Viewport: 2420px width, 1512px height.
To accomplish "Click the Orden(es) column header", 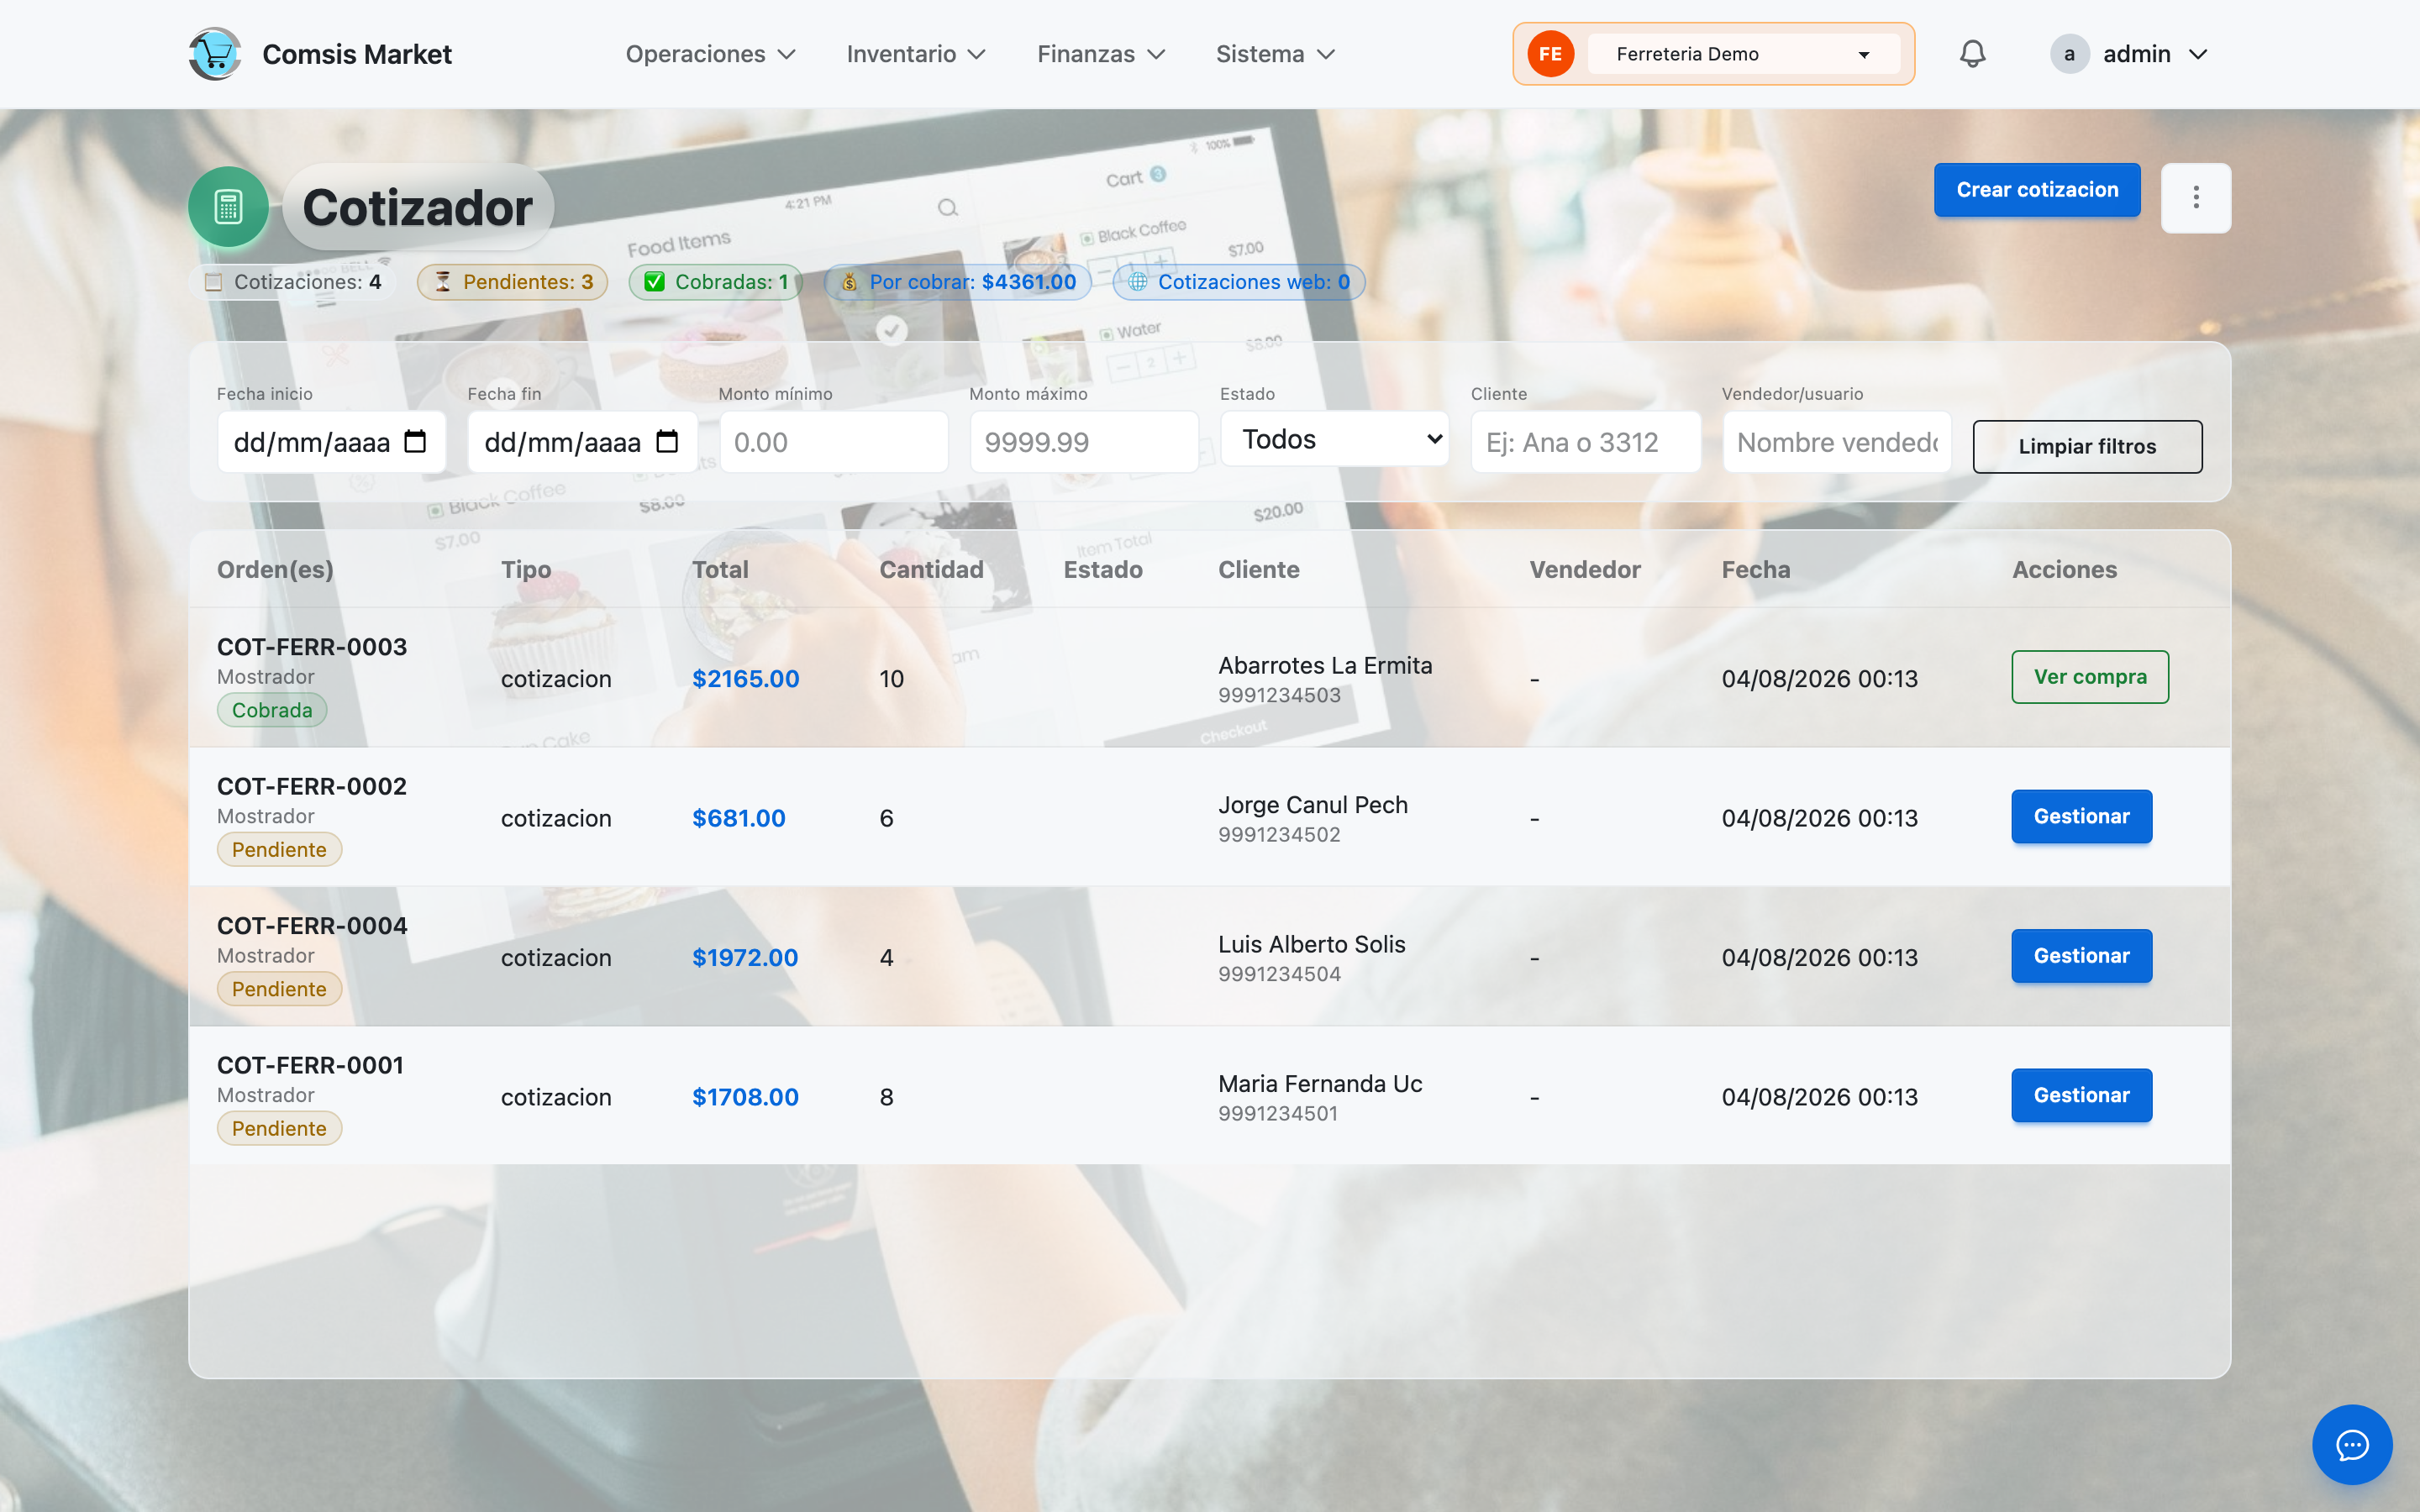I will tap(275, 570).
